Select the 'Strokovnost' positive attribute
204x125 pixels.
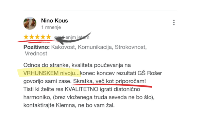tap(131, 47)
